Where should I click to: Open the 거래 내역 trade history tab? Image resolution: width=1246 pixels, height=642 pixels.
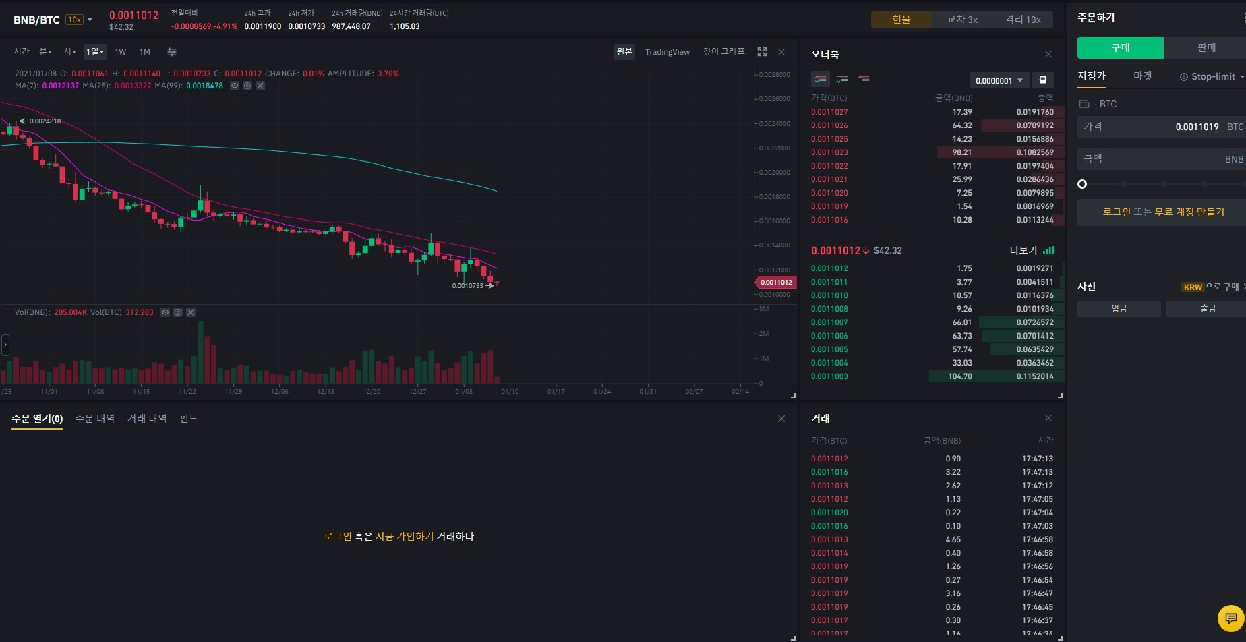(147, 419)
